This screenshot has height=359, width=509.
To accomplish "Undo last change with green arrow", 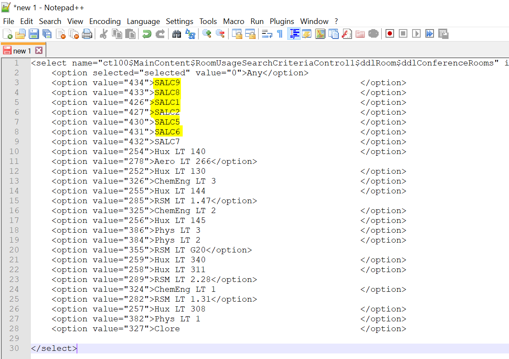I will 147,34.
